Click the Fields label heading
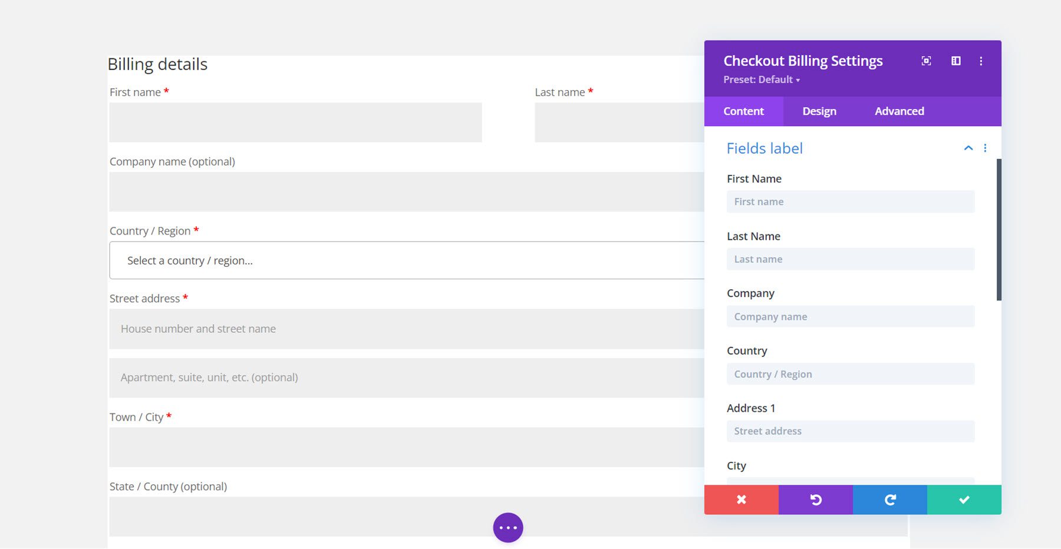Image resolution: width=1061 pixels, height=549 pixels. point(765,148)
